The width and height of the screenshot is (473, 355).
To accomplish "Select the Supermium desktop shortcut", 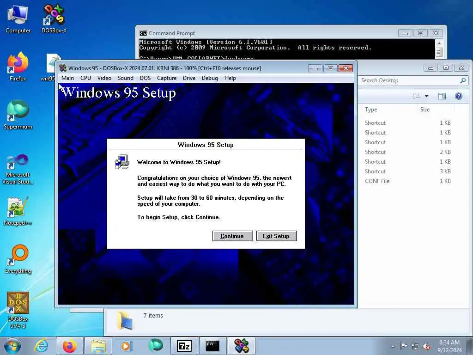I will click(x=18, y=115).
